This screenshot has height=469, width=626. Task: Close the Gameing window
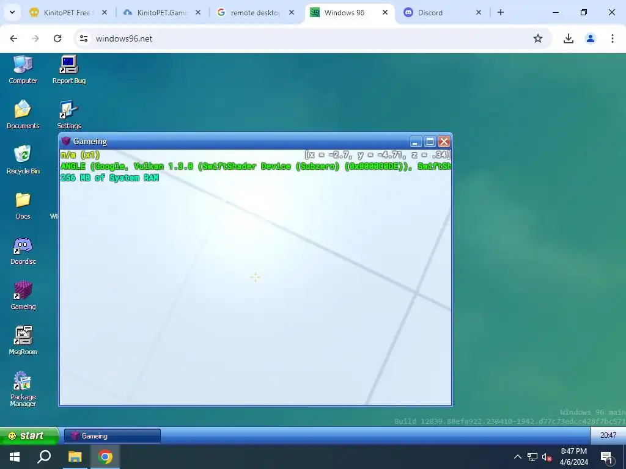444,142
